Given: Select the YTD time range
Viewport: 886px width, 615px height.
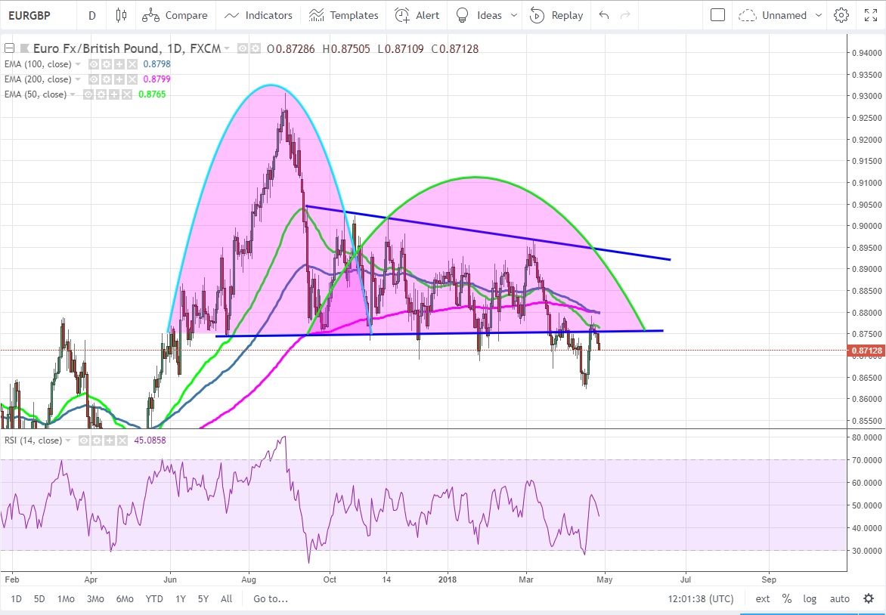Looking at the screenshot, I should pyautogui.click(x=154, y=599).
